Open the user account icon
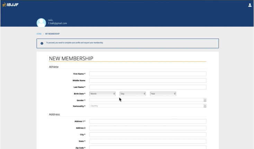The width and height of the screenshot is (254, 149). [x=250, y=5]
